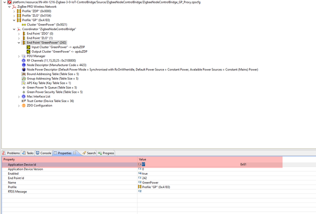This screenshot has height=214, width=316.
Task: Collapse End Point "GreenPower" (242) node
Action: [x=19, y=43]
